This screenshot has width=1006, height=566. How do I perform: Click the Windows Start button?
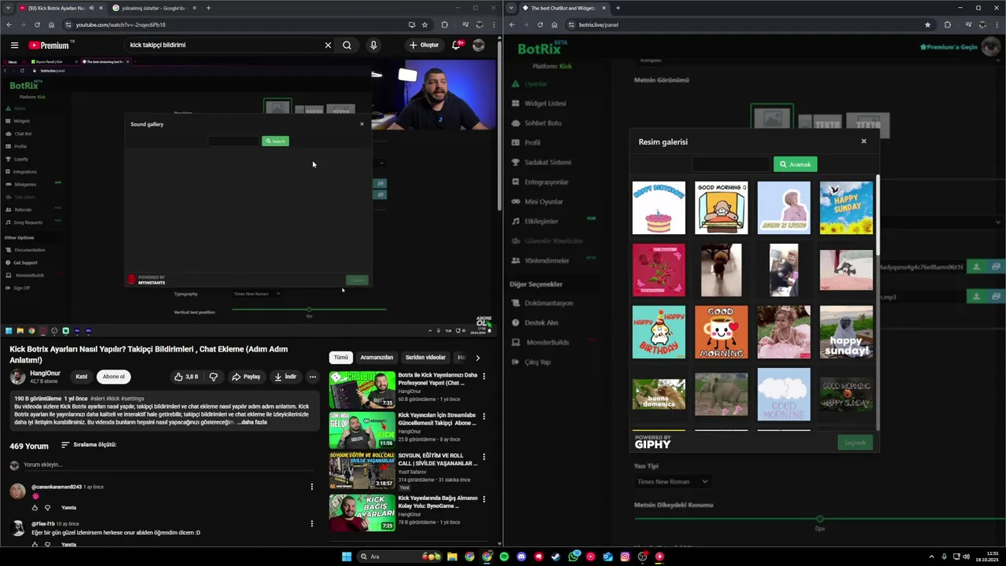(x=347, y=557)
